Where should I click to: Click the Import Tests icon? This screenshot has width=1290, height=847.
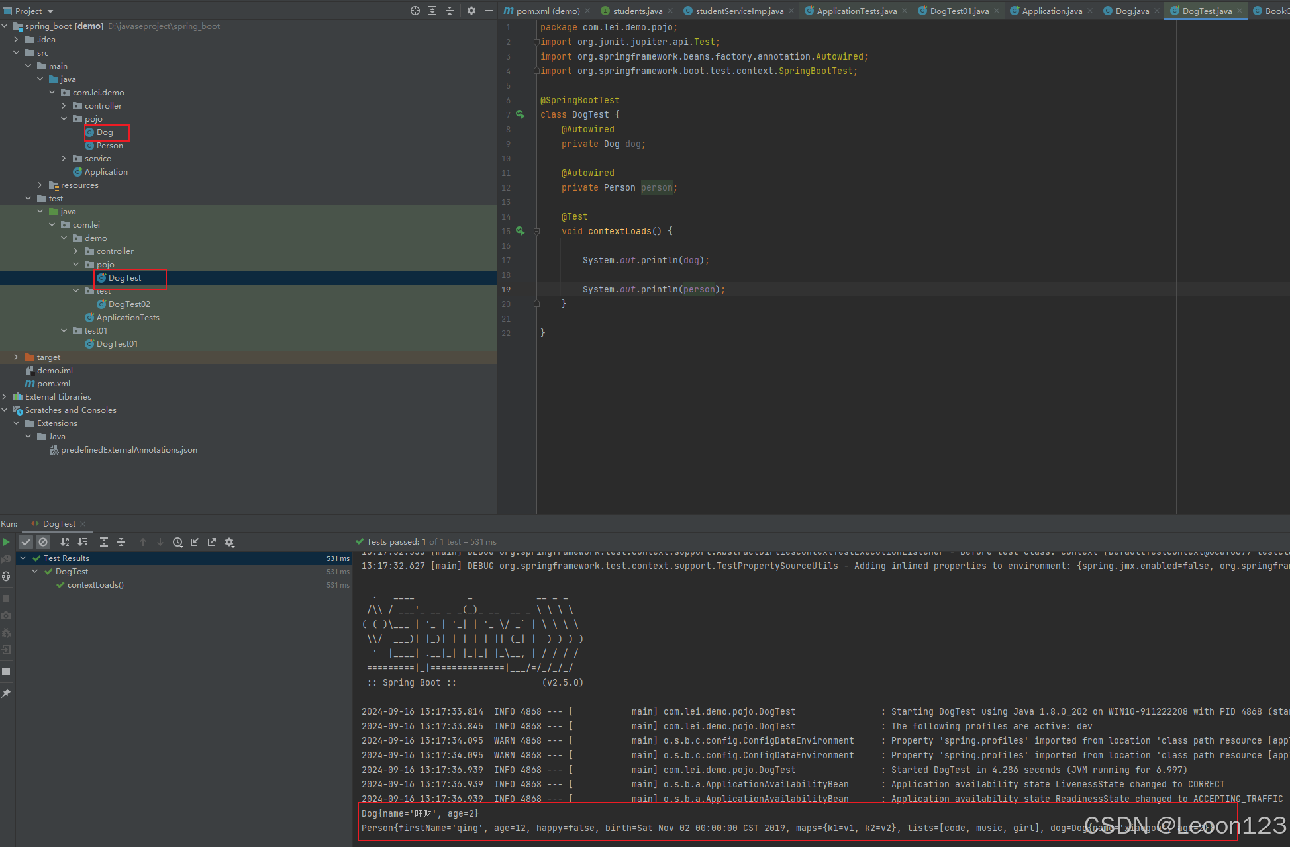[x=195, y=542]
